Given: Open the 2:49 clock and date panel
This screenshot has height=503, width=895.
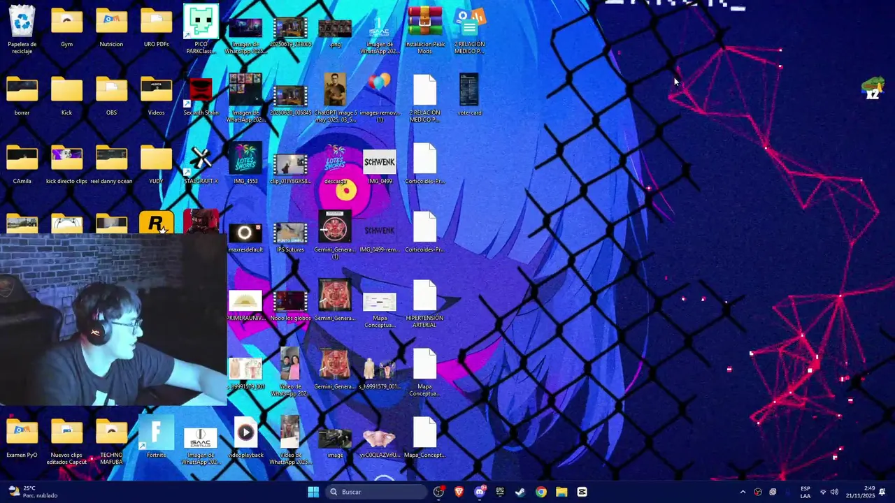Looking at the screenshot, I should 860,492.
